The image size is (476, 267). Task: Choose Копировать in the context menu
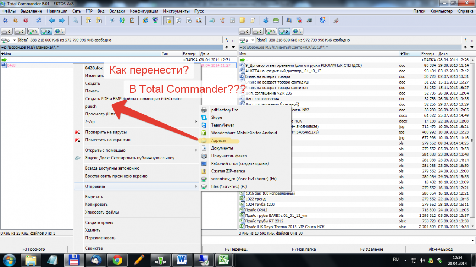(96, 204)
